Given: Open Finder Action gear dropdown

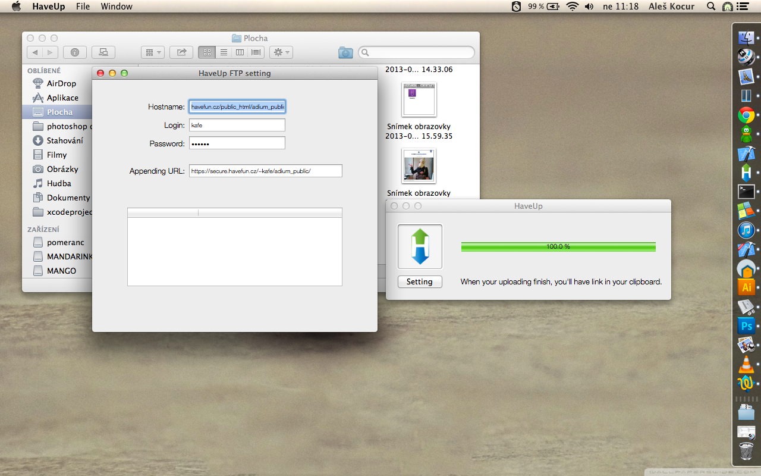Looking at the screenshot, I should (x=281, y=52).
